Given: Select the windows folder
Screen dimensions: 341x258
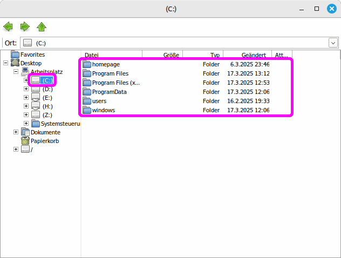Looking at the screenshot, I should click(x=103, y=110).
